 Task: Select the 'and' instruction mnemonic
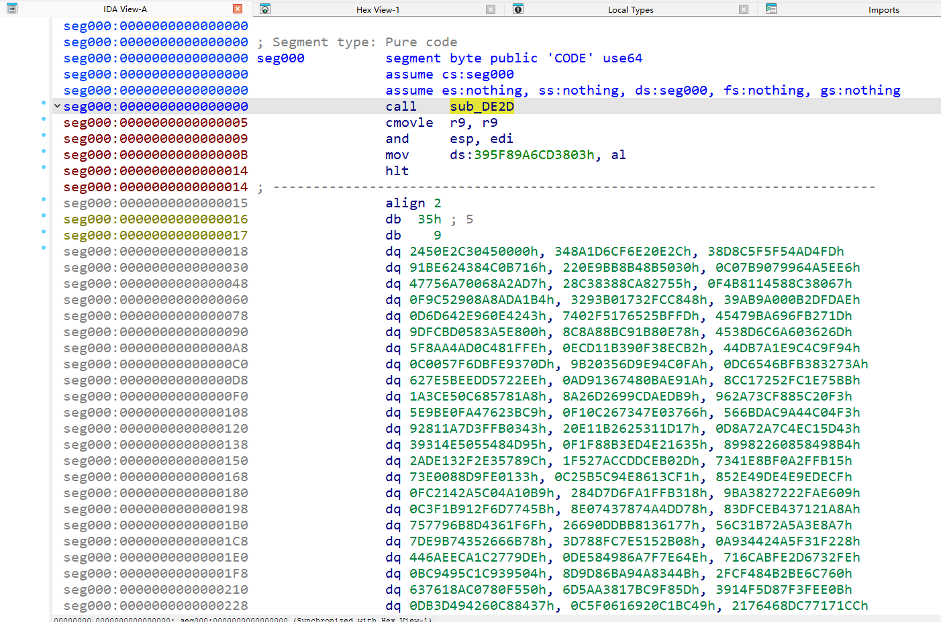397,138
